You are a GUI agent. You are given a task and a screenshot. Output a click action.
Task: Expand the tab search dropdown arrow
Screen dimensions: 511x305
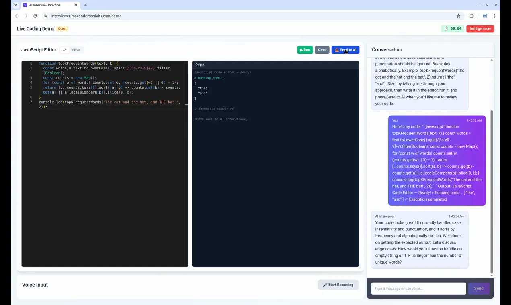[16, 5]
